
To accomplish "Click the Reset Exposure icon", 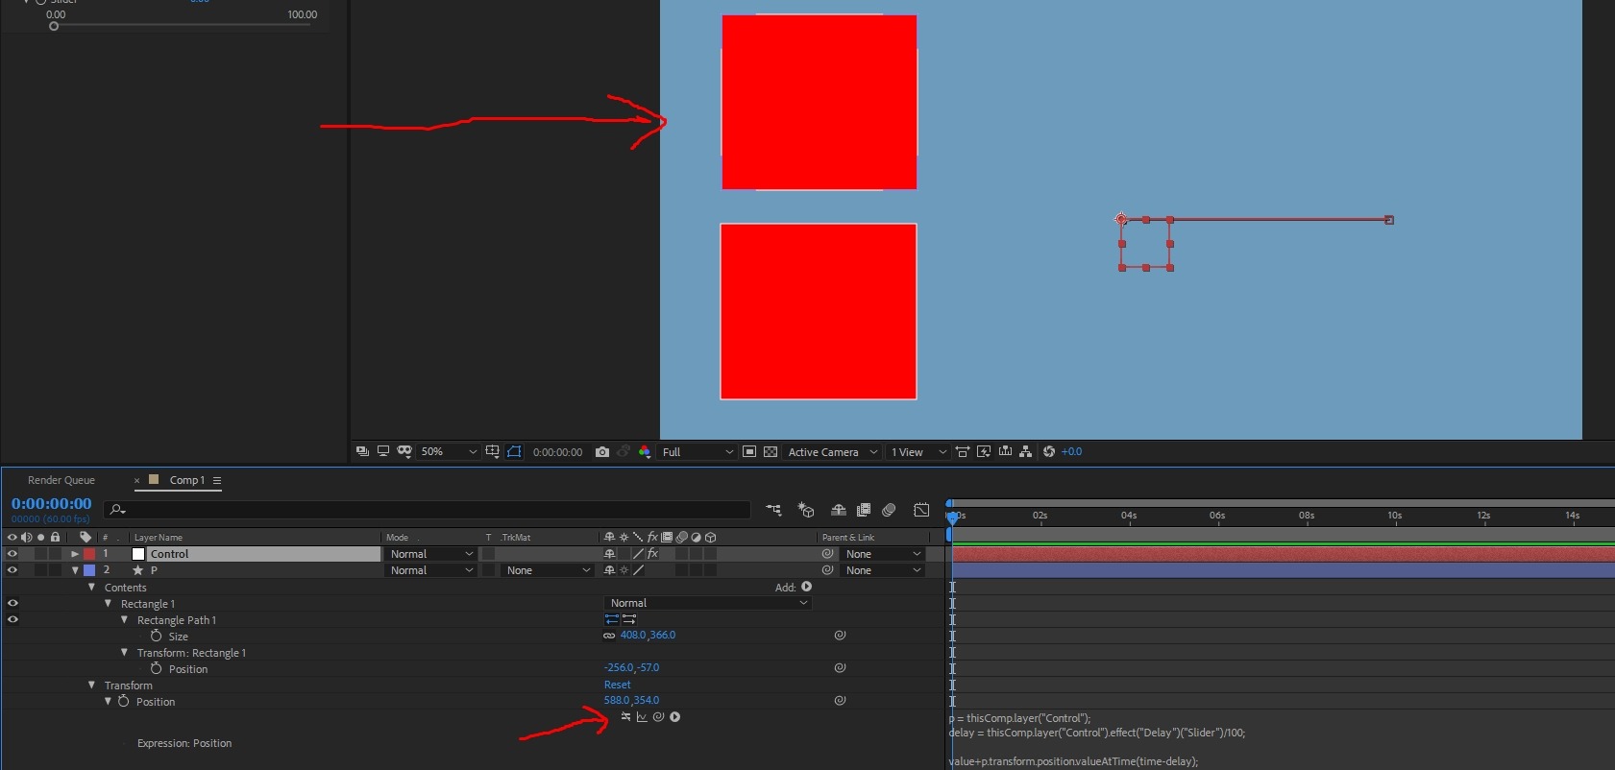I will coord(1049,451).
